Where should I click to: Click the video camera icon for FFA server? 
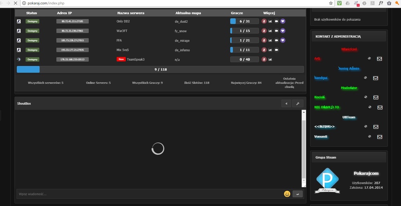[276, 40]
